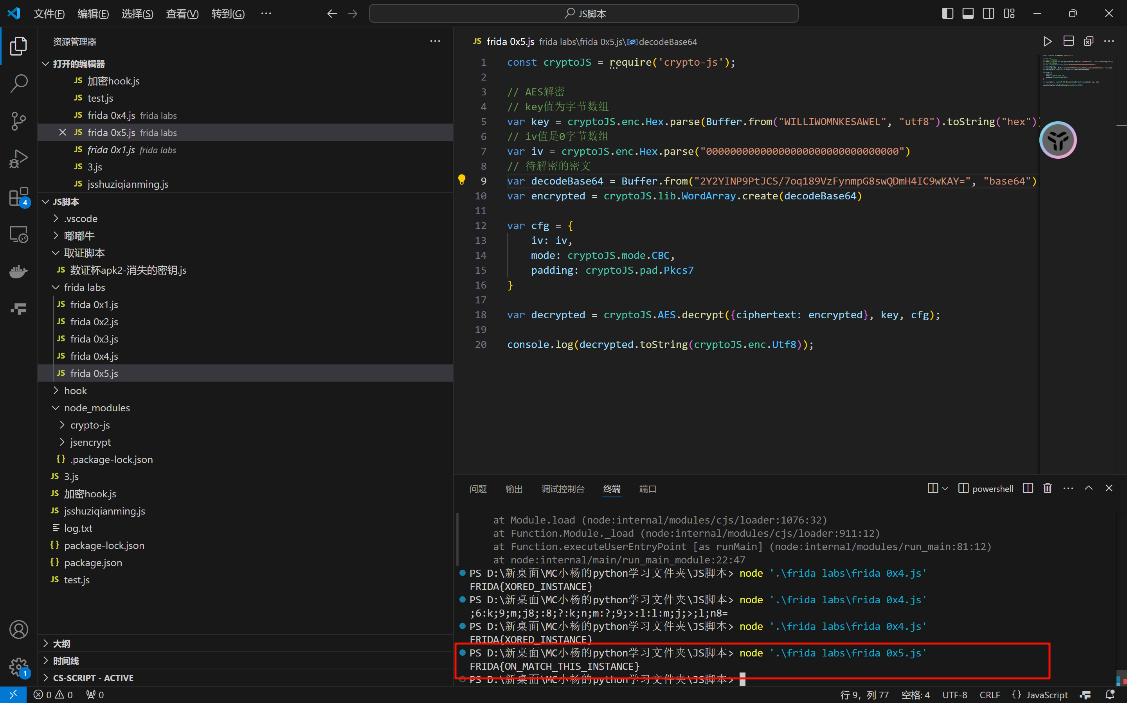Open the 文件(F) menu
The image size is (1127, 703).
click(49, 13)
